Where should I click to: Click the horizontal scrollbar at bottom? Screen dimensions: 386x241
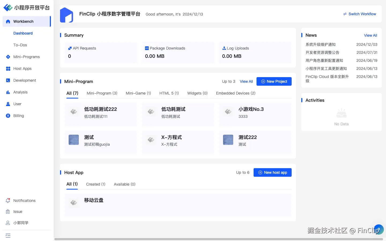click(218, 239)
